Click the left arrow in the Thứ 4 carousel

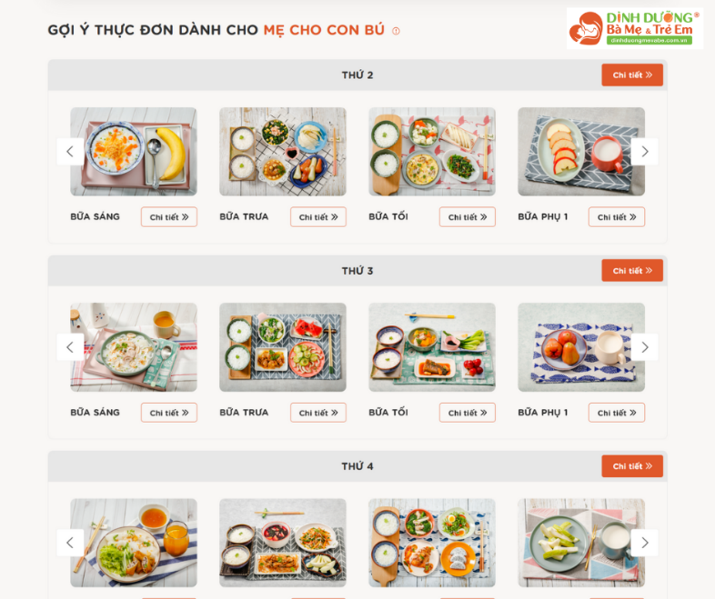tap(70, 543)
